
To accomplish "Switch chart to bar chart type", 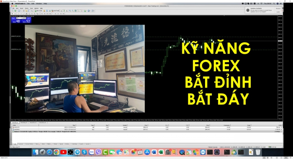I will point(61,11).
